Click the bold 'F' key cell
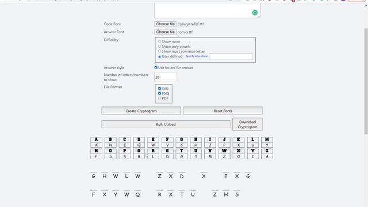The height and width of the screenshot is (207, 368). click(167, 139)
